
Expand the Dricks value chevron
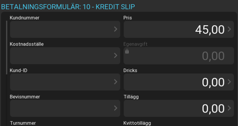point(229,82)
